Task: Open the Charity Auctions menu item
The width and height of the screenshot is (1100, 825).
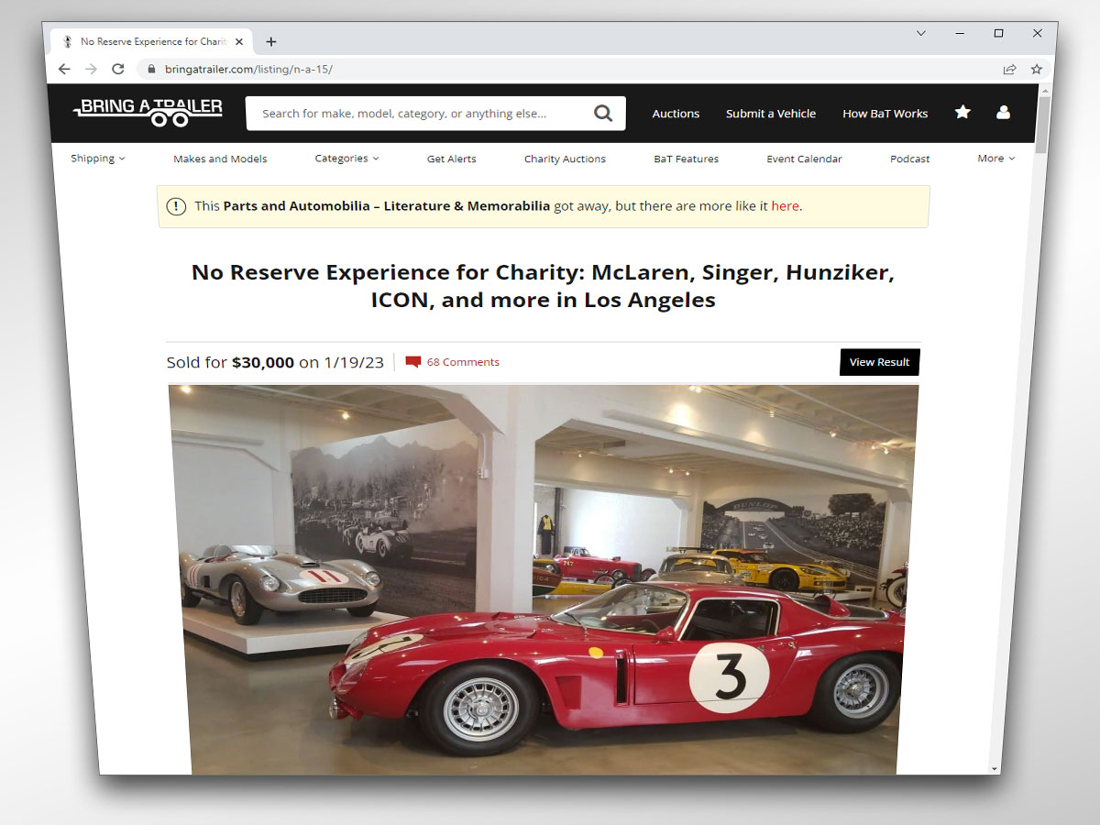Action: pos(565,159)
